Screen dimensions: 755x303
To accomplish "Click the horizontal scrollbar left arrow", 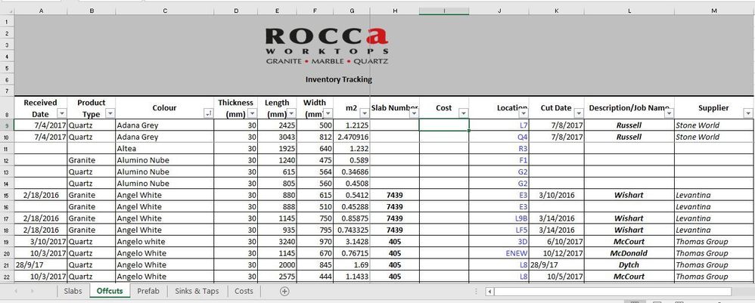I will (x=489, y=292).
